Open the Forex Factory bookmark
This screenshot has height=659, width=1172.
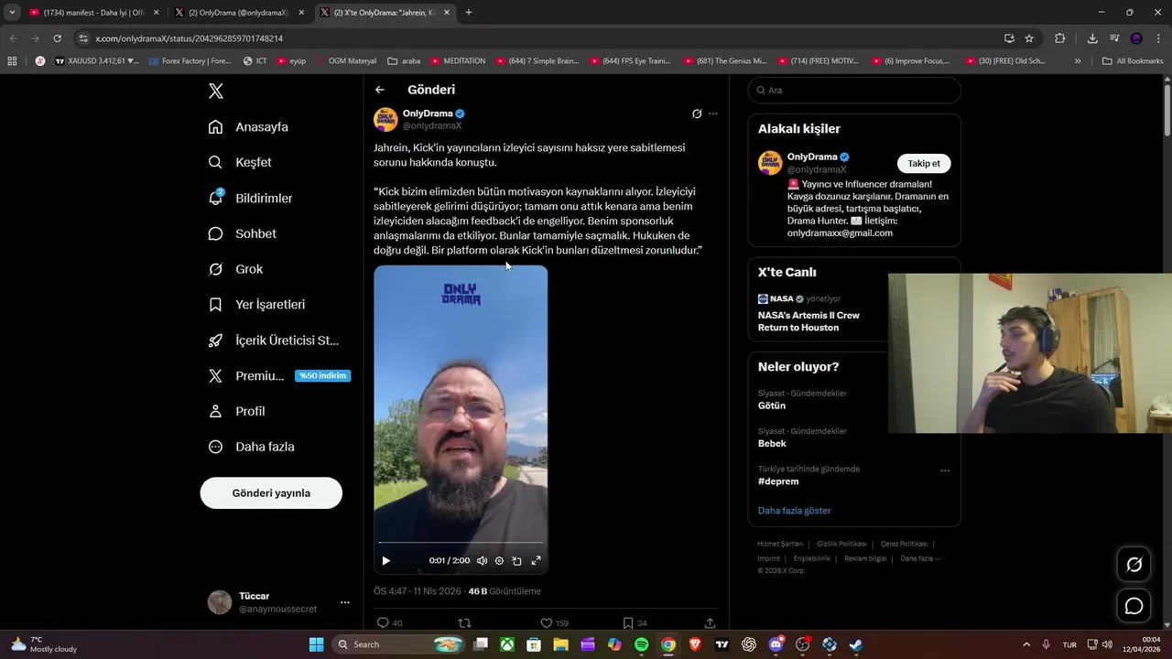pyautogui.click(x=189, y=61)
